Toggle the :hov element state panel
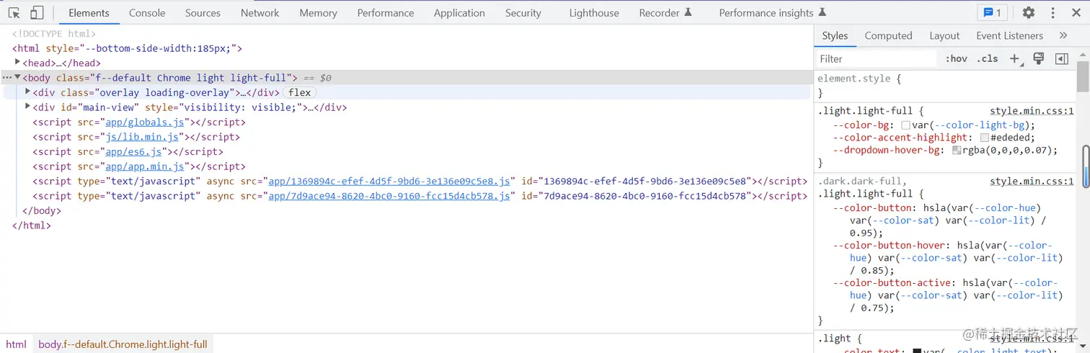This screenshot has height=353, width=1090. (x=957, y=59)
